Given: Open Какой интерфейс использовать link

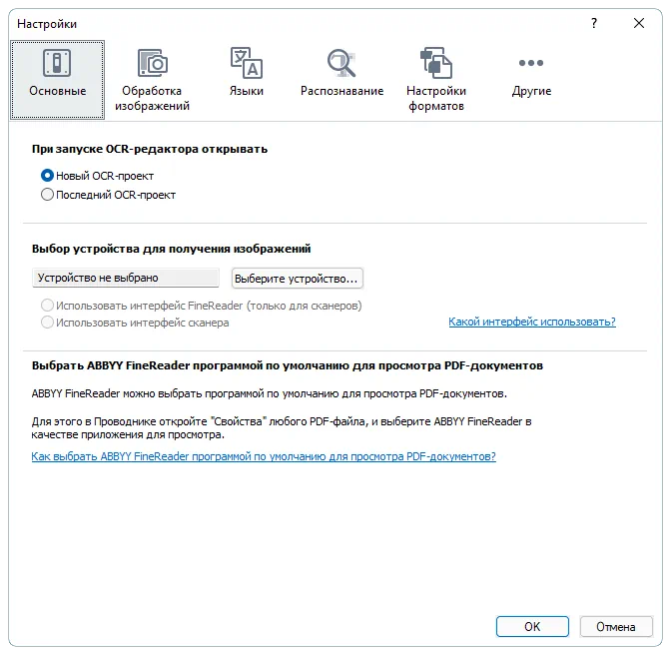Looking at the screenshot, I should tap(532, 322).
